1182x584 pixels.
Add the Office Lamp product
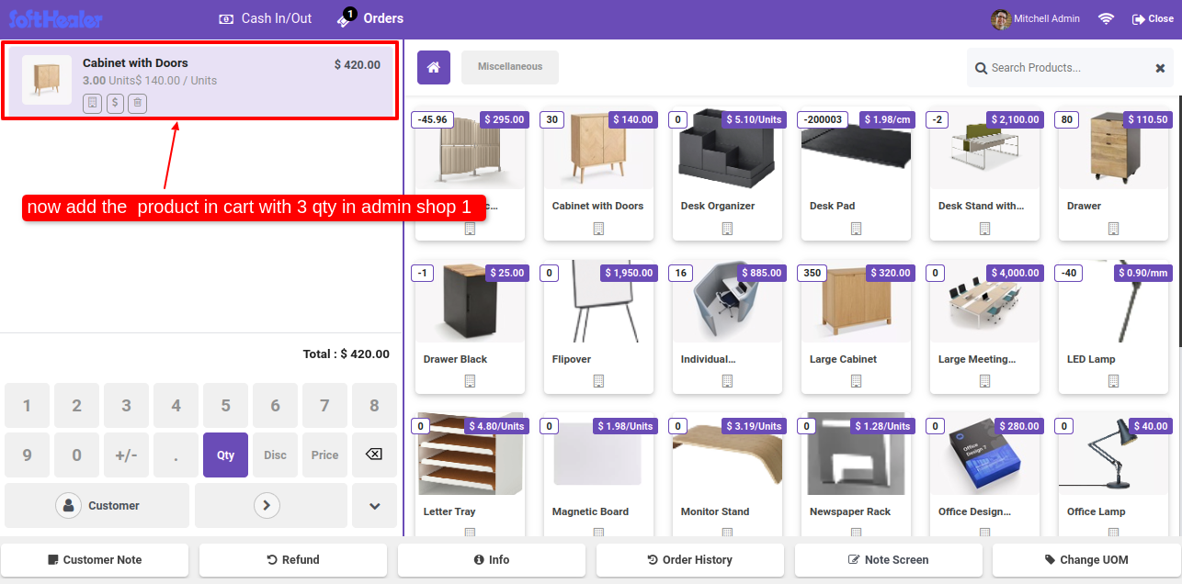pos(1113,474)
